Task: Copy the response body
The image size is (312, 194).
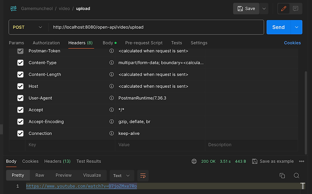Action: pyautogui.click(x=282, y=176)
